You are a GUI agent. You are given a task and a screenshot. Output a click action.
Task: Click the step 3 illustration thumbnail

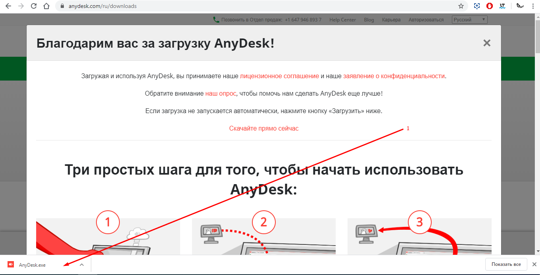(x=419, y=236)
